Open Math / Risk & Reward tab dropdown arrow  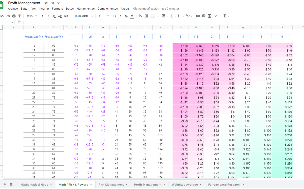tap(91, 185)
